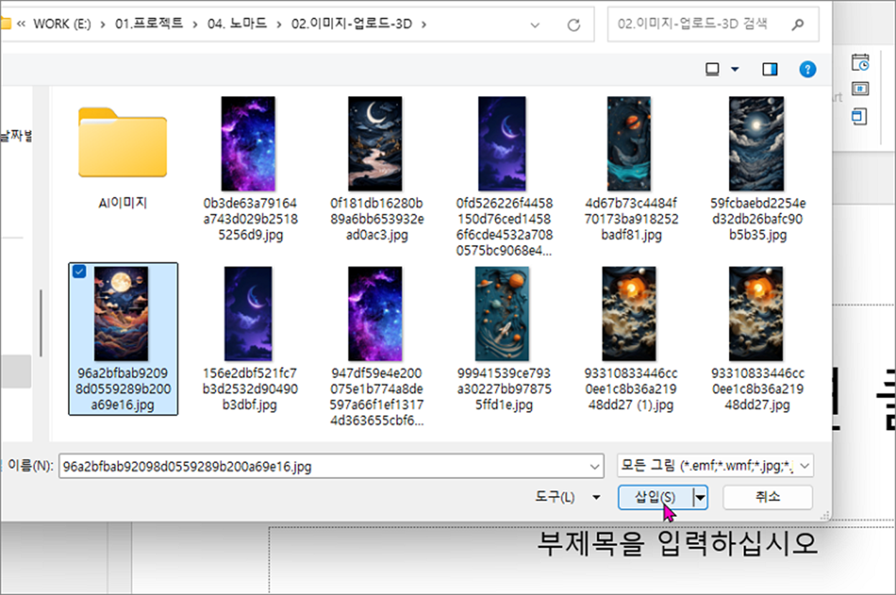The image size is (896, 595).
Task: Select thumbnail 0f181db16280b89a6bb653932ead0ac3.jpg
Action: pos(375,143)
